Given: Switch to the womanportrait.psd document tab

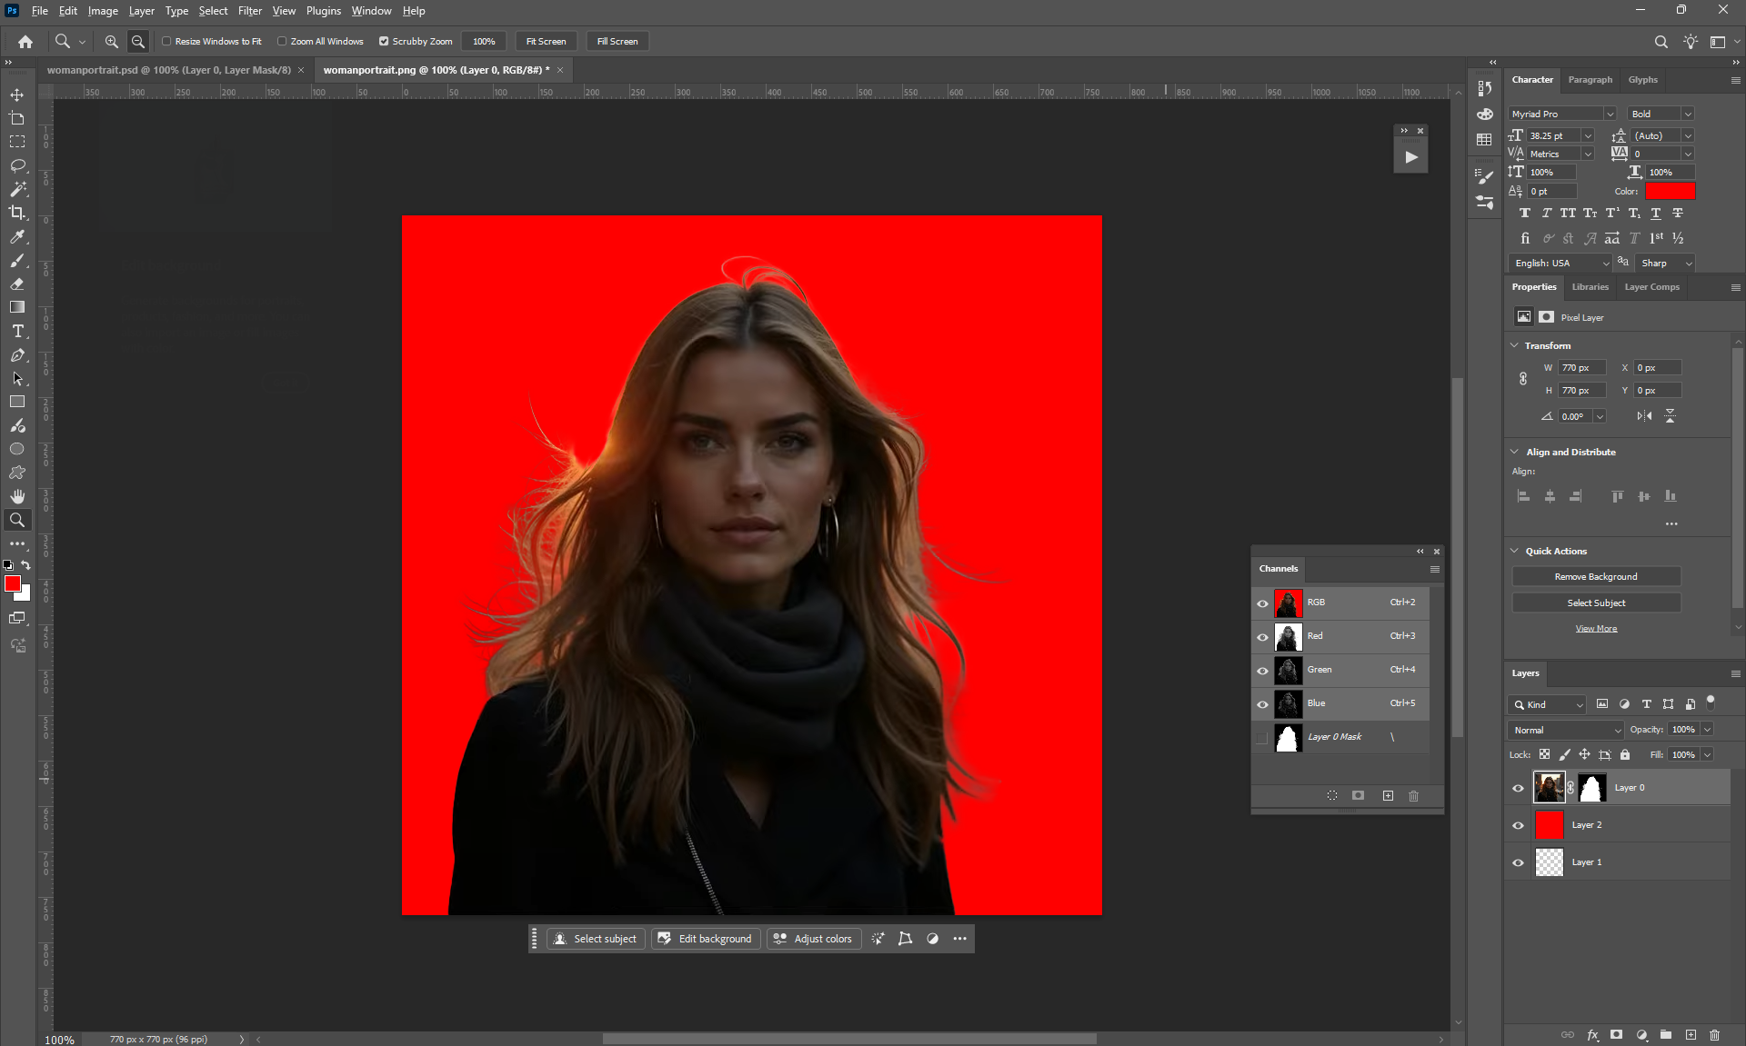Looking at the screenshot, I should [169, 70].
